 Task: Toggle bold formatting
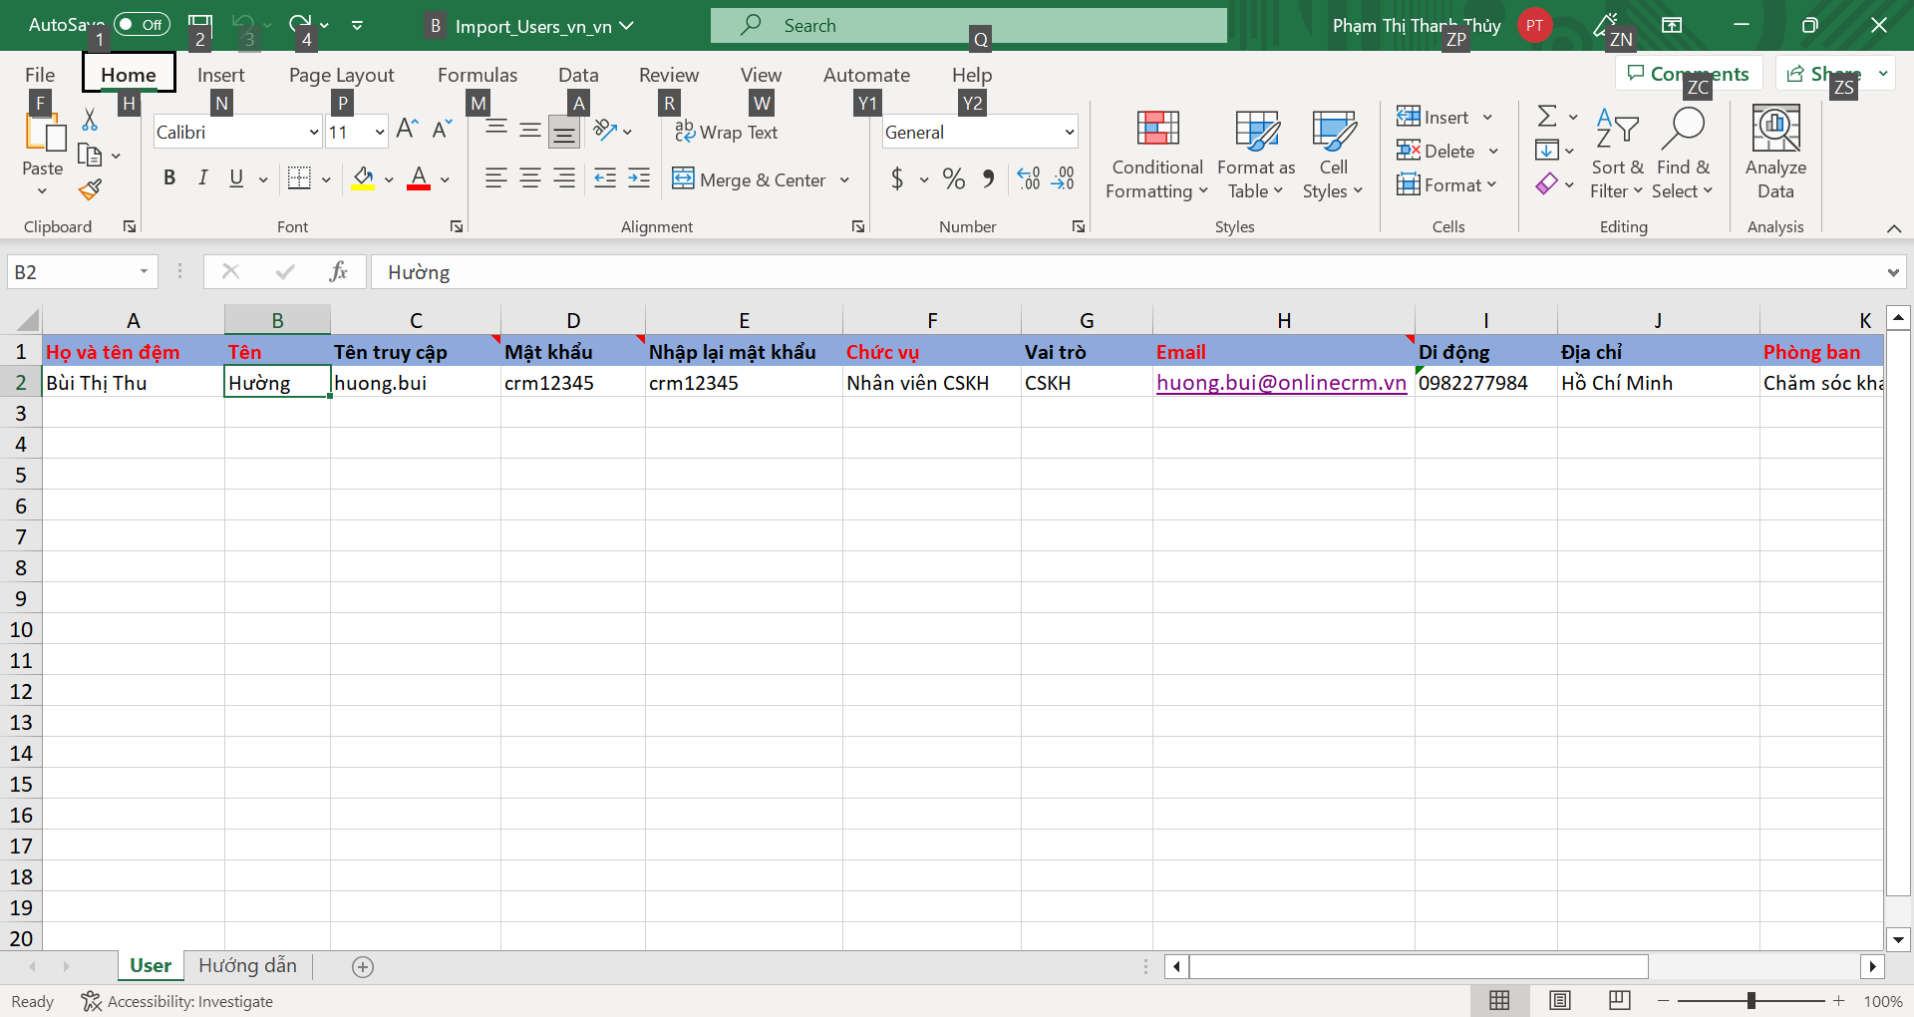(168, 178)
